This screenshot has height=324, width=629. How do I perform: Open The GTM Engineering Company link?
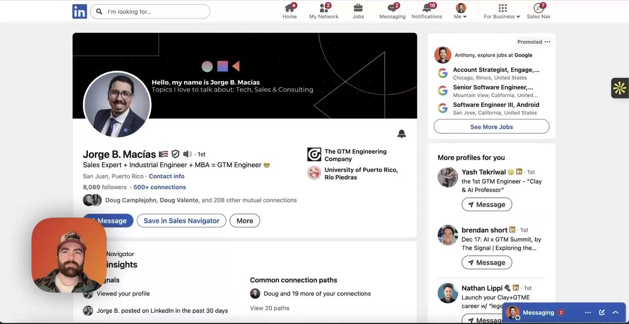355,155
